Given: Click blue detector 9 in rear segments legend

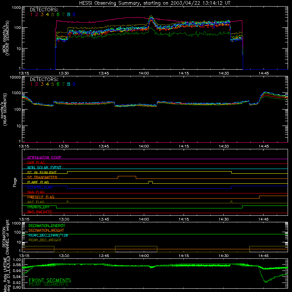Looking at the screenshot, I should point(74,84).
